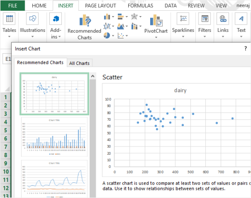Screen dimensions: 251x198
Task: Insert a column chart icon
Action: click(107, 17)
